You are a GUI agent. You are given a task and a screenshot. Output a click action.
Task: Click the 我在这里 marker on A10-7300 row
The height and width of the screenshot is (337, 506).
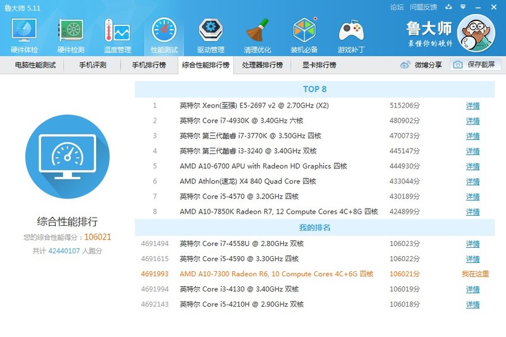coord(476,274)
